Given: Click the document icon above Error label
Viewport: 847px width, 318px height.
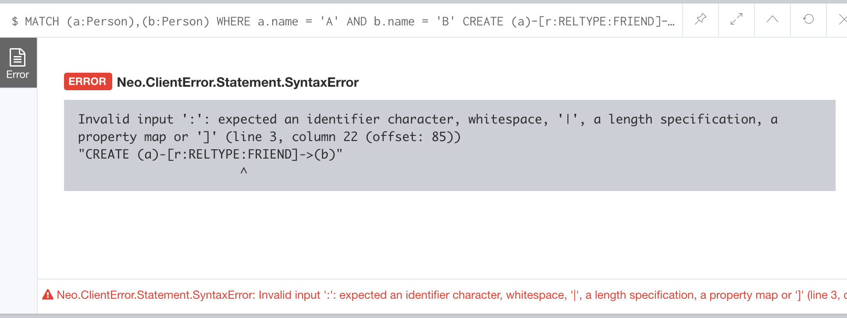Looking at the screenshot, I should click(18, 57).
